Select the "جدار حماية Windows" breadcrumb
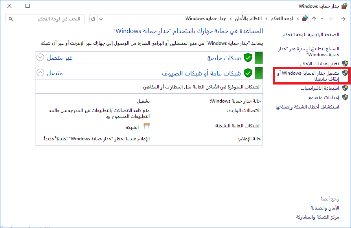 coord(206,18)
